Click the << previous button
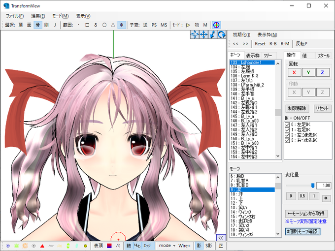The image size is (335, 251). point(235,44)
